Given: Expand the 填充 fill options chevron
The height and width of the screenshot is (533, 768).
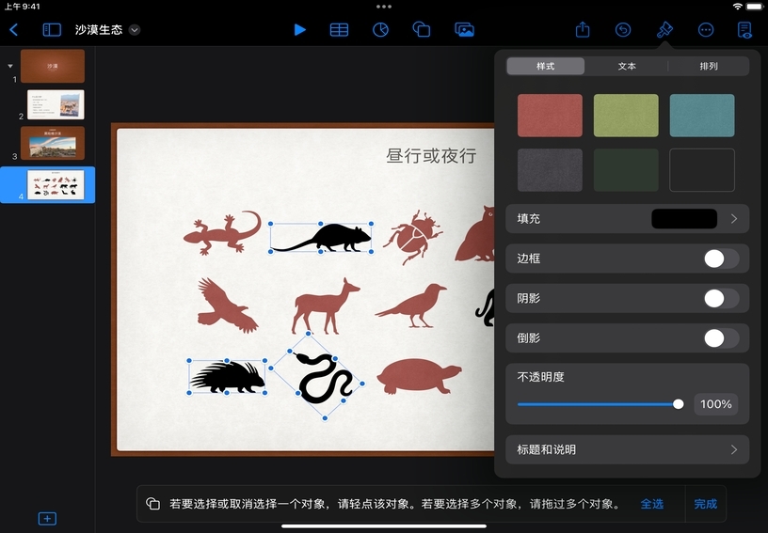Looking at the screenshot, I should pos(734,219).
